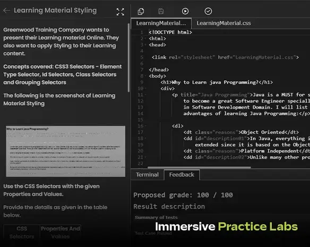Screen dimensions: 310x247
Task: Click the editor horizontal scrollbar
Action: (199, 167)
